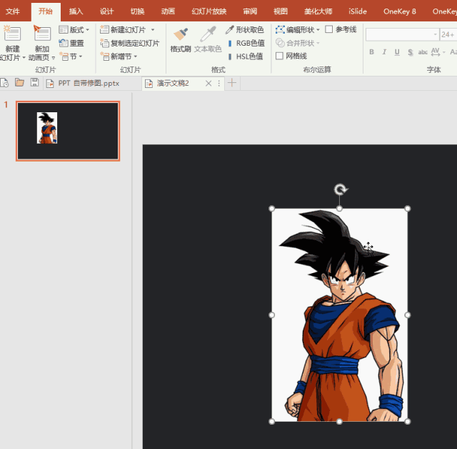Click the save floppy disk icon
Image resolution: width=457 pixels, height=449 pixels.
(x=34, y=82)
